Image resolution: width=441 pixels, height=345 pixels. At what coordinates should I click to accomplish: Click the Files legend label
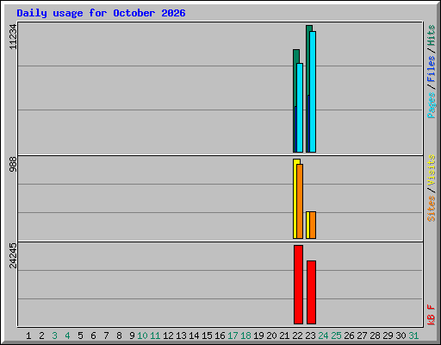431,69
